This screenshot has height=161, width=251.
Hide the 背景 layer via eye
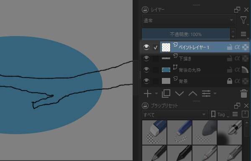pyautogui.click(x=146, y=81)
